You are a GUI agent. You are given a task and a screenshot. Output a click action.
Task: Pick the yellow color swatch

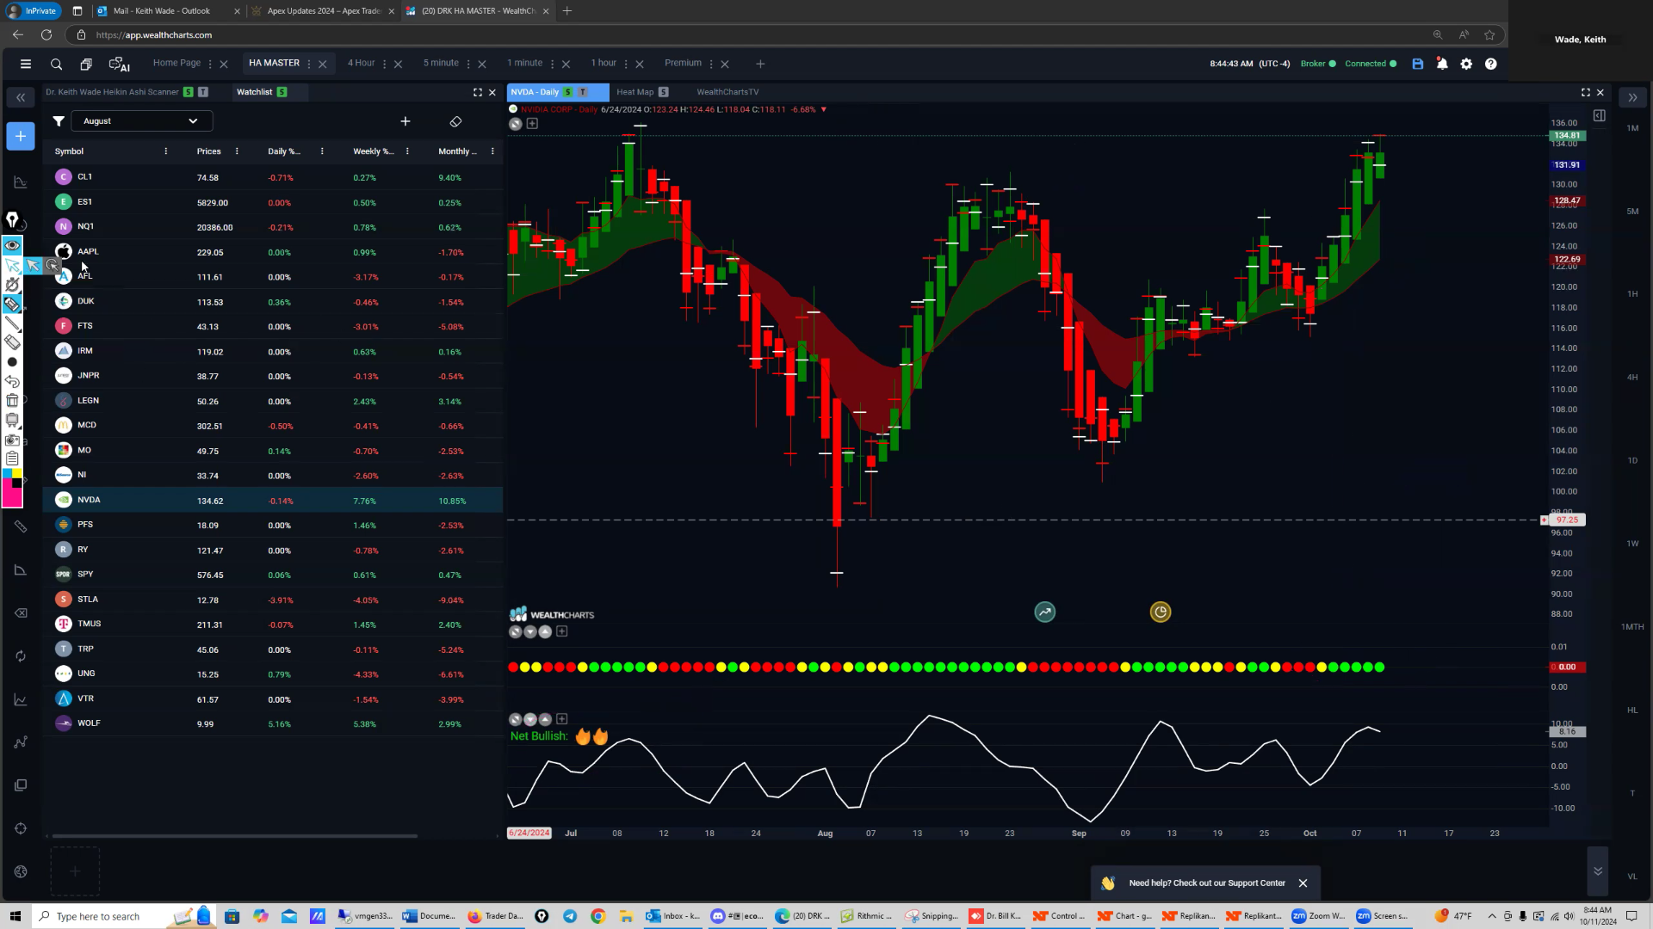tap(17, 474)
